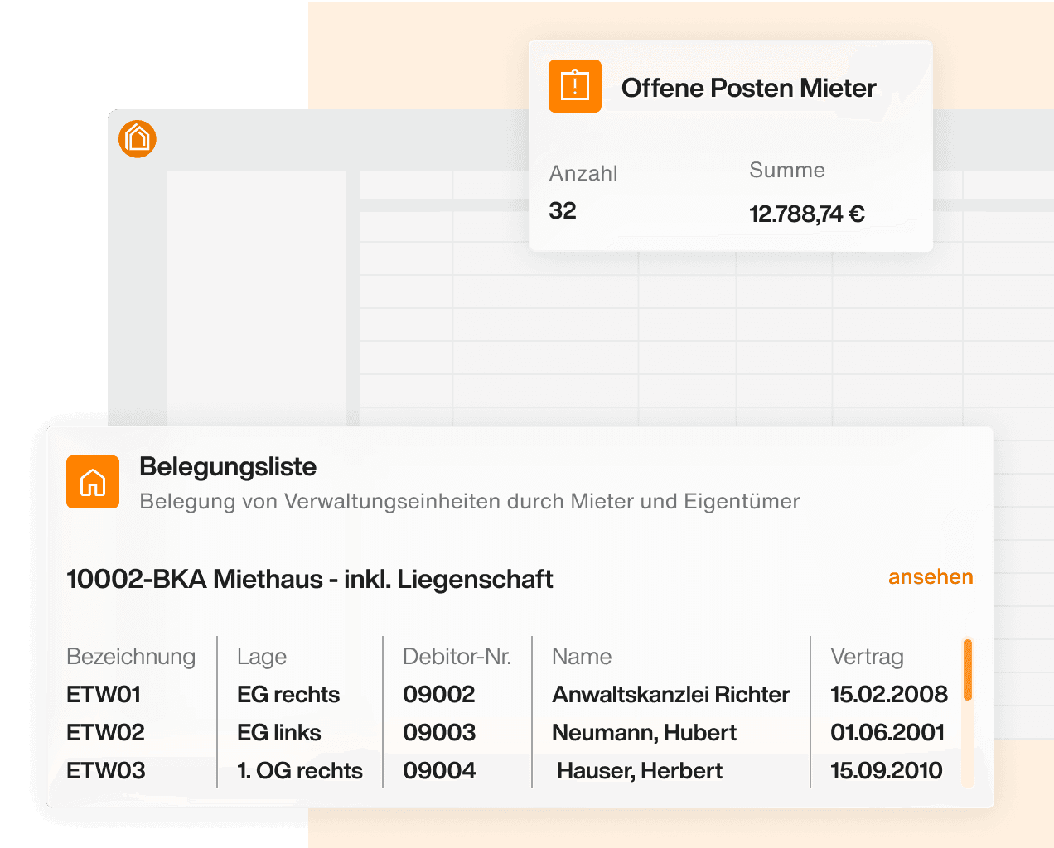The height and width of the screenshot is (848, 1054).
Task: Click the Vertrag column header
Action: [867, 657]
